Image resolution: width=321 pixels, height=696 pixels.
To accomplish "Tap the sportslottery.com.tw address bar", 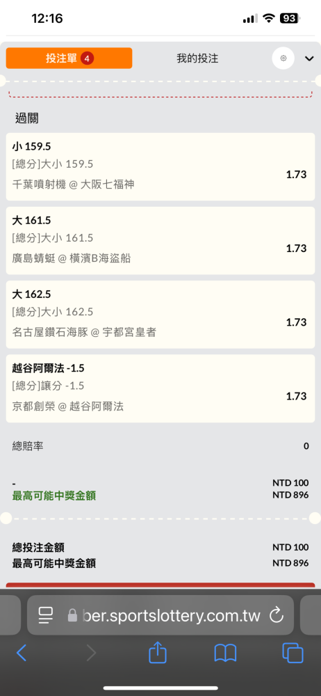I will pos(160,615).
